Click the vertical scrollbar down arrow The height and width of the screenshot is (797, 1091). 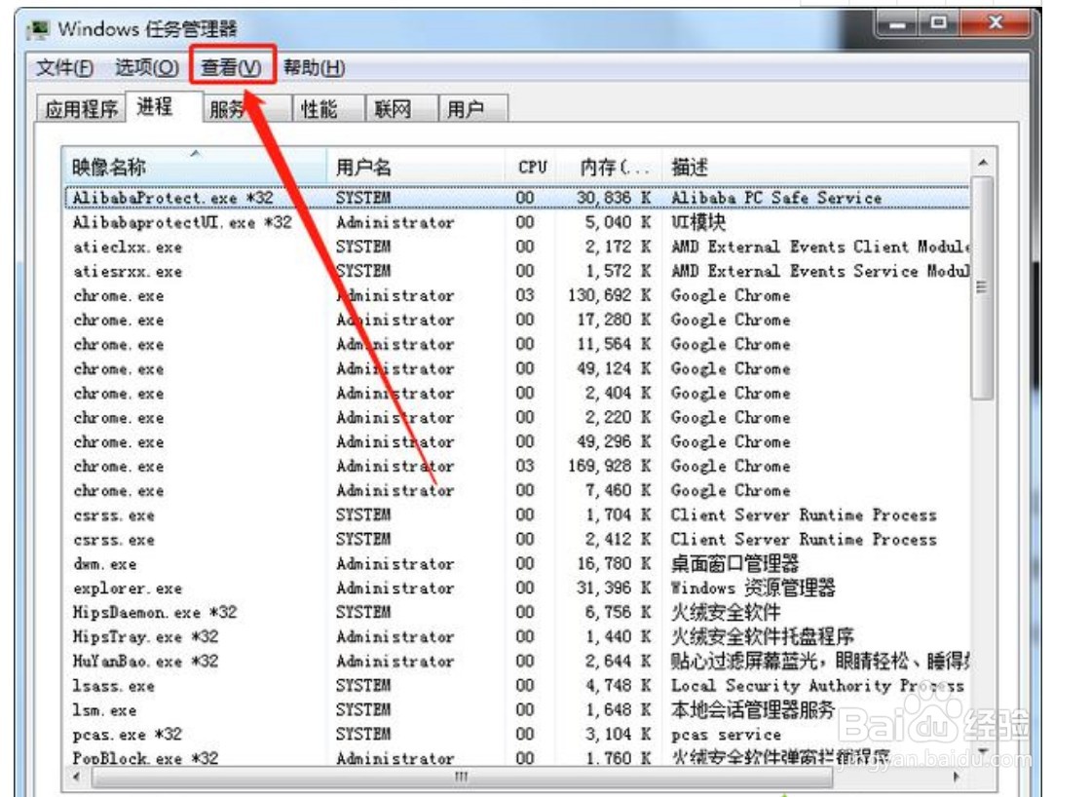coord(983,752)
